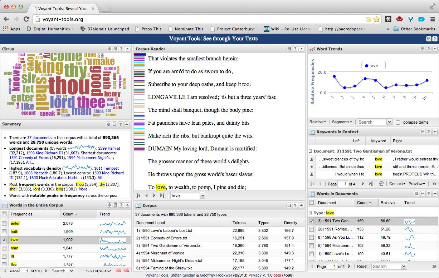Bookmark page with the star icon
Screen dimensions: 439x278
(376, 19)
